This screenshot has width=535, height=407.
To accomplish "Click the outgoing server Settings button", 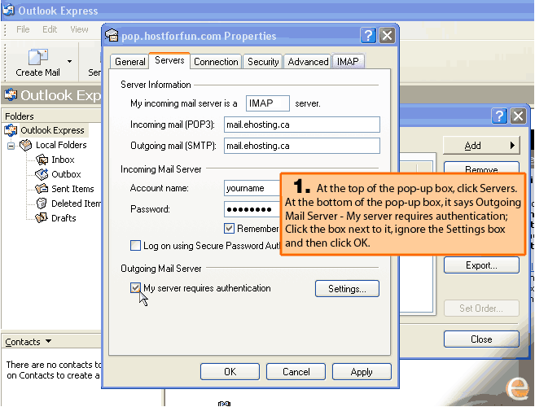I will [347, 289].
